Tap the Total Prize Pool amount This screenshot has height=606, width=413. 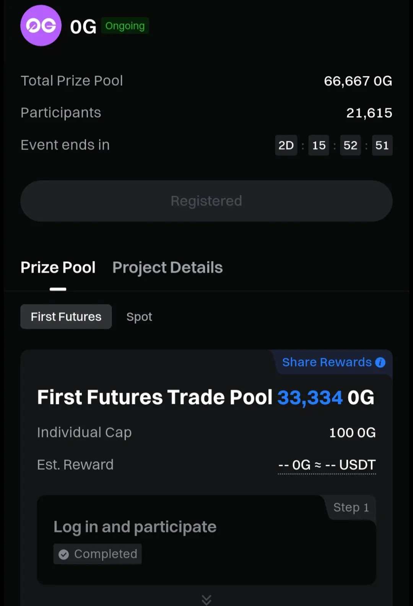358,81
